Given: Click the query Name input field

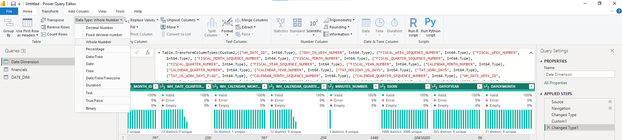Looking at the screenshot, I should pyautogui.click(x=579, y=75).
